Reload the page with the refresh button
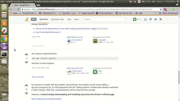 tap(18, 9)
